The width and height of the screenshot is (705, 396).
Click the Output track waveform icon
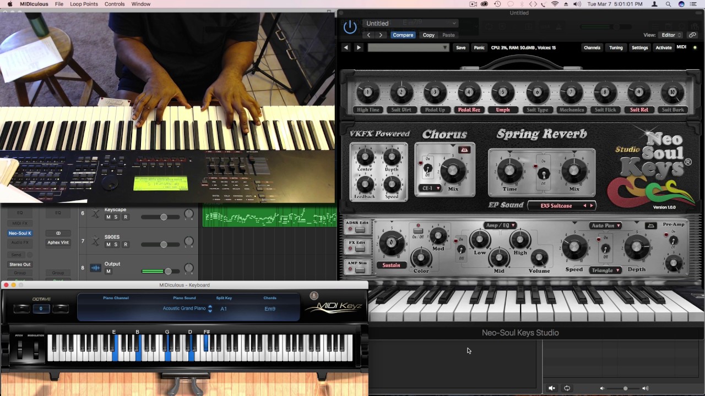[95, 268]
